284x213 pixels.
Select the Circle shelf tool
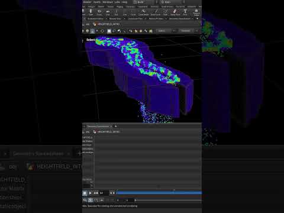click(x=133, y=12)
